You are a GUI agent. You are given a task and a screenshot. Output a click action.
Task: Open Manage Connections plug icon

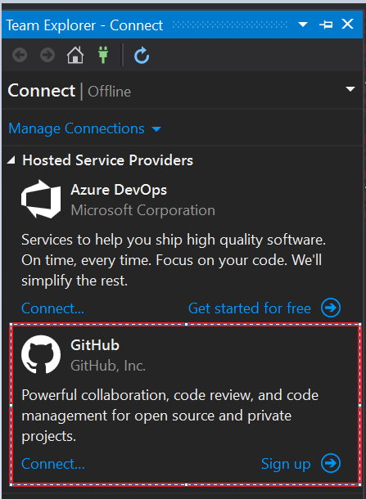pos(103,55)
